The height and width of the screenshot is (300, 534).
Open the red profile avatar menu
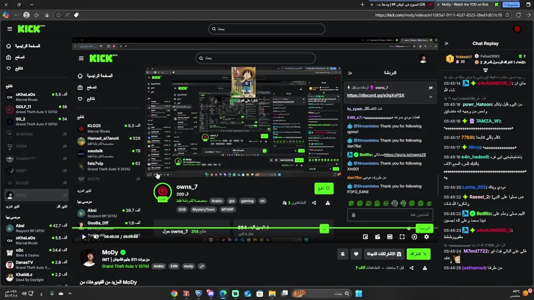(x=517, y=29)
